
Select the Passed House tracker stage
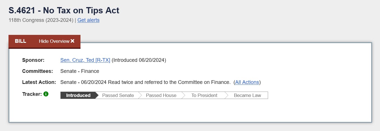pyautogui.click(x=161, y=95)
